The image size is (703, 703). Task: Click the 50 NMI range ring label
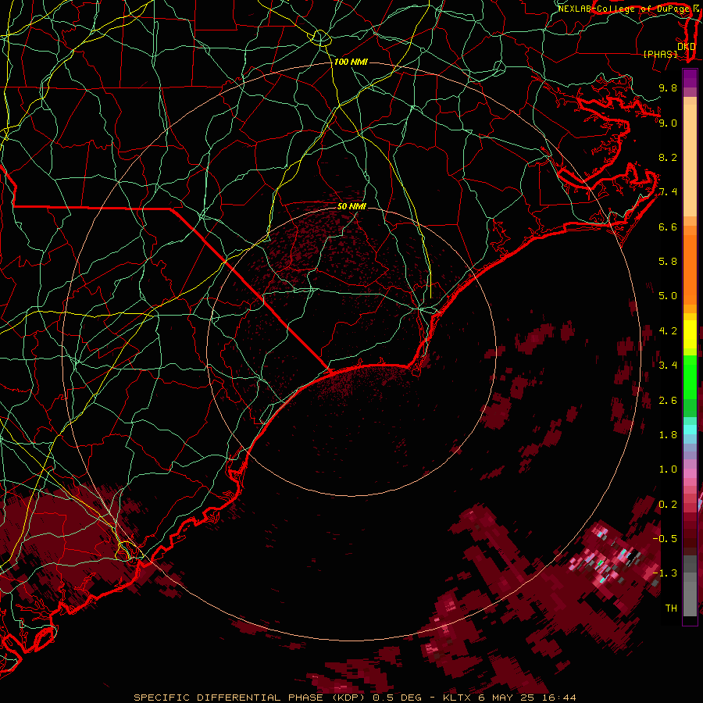[x=351, y=207]
